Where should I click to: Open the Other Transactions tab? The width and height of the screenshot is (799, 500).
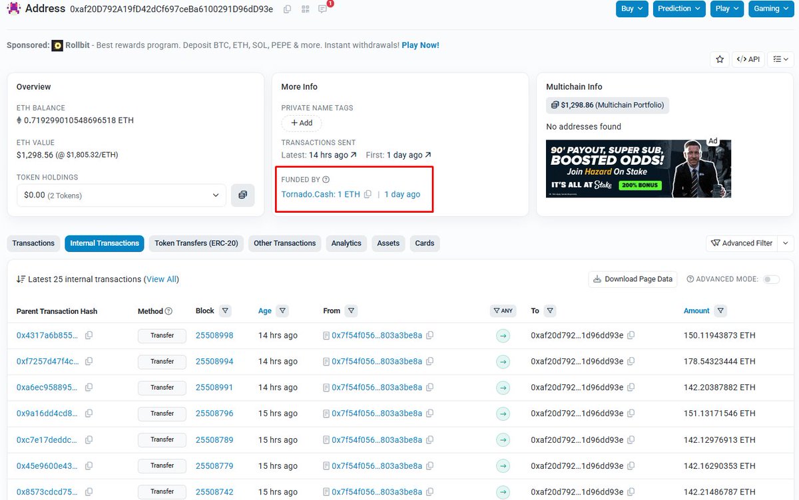(x=285, y=243)
